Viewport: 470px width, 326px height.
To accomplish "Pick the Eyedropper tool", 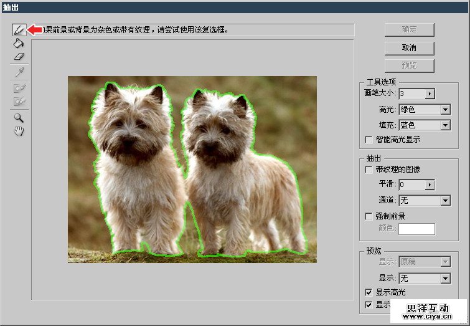I will click(19, 72).
